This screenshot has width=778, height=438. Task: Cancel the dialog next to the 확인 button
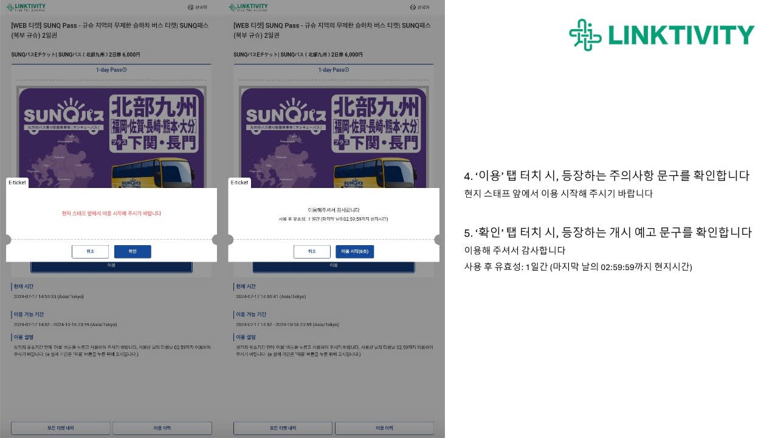[90, 251]
